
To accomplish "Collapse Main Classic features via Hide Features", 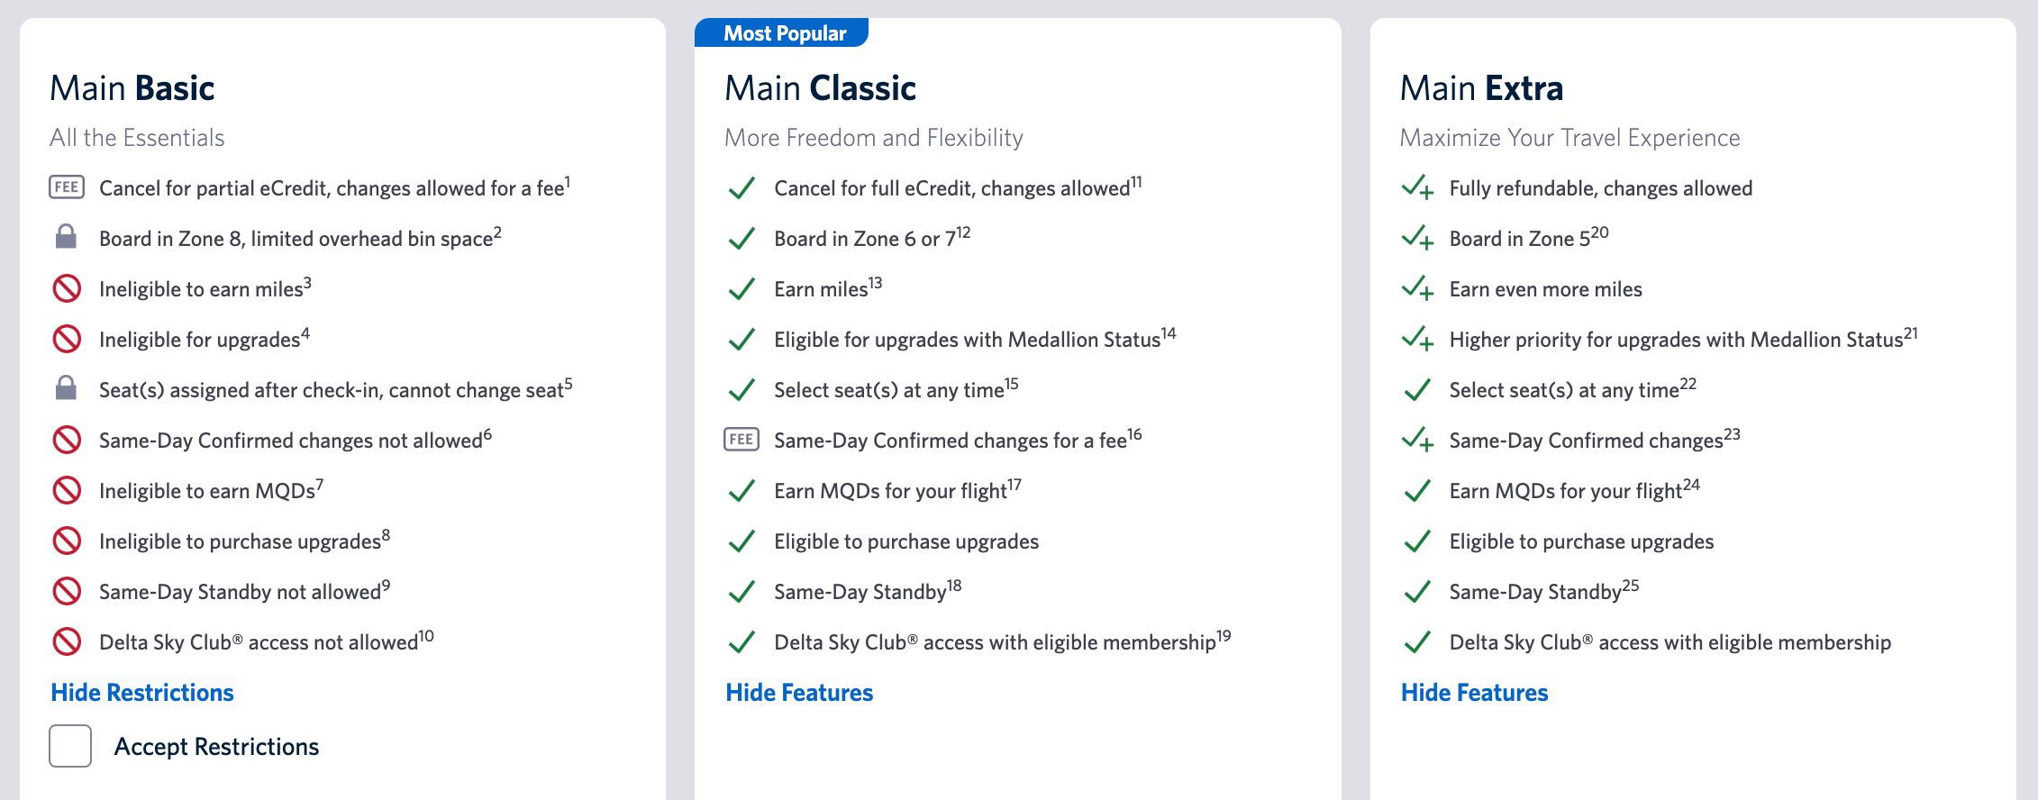I will [x=798, y=692].
